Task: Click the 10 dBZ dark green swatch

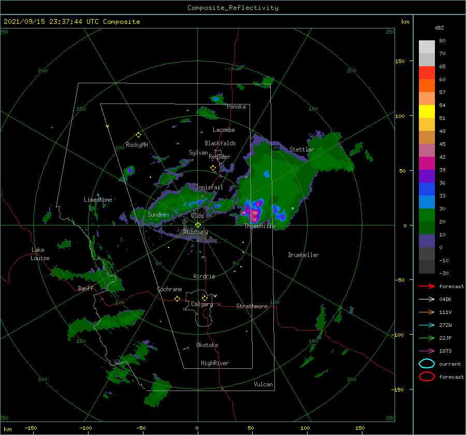Action: coord(427,228)
